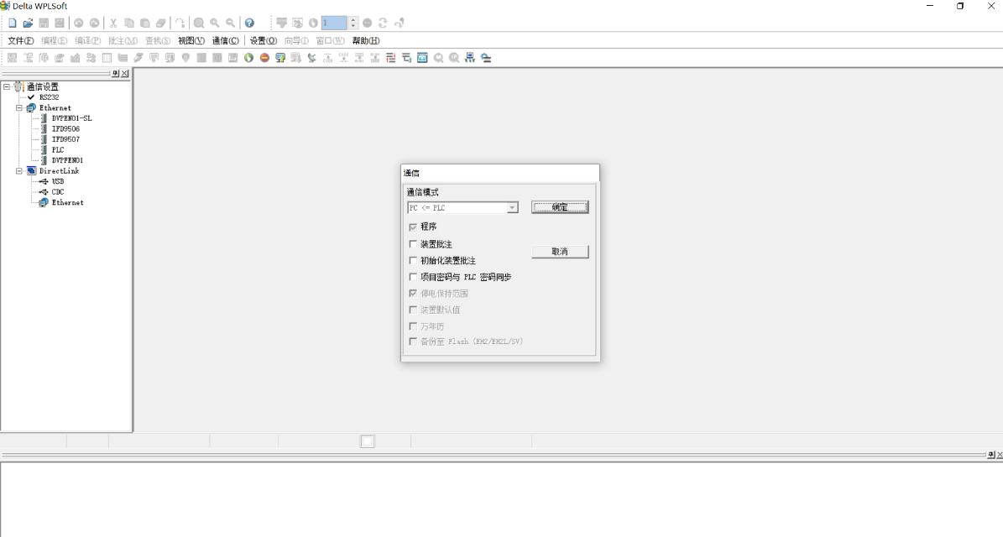1003x537 pixels.
Task: Open the 设置(O) menu
Action: [263, 40]
